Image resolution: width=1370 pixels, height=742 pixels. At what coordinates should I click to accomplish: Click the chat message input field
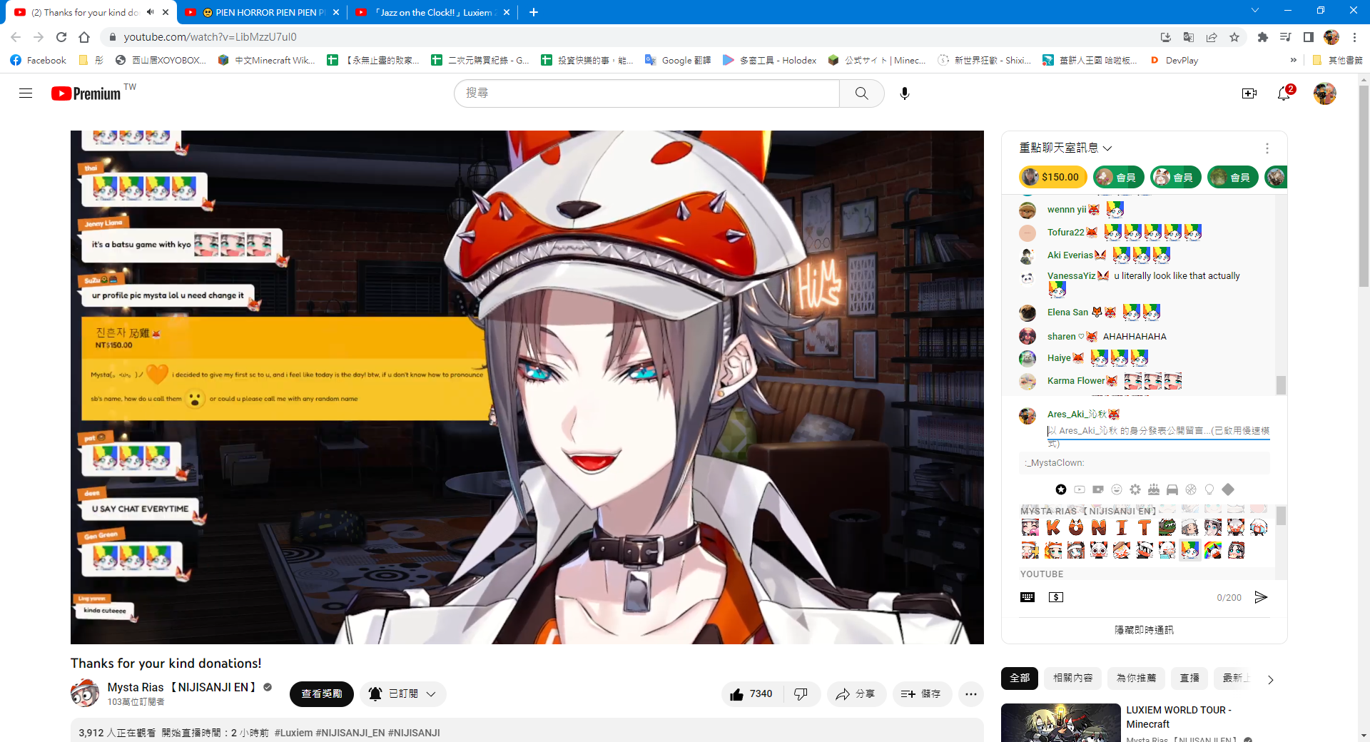pyautogui.click(x=1157, y=431)
